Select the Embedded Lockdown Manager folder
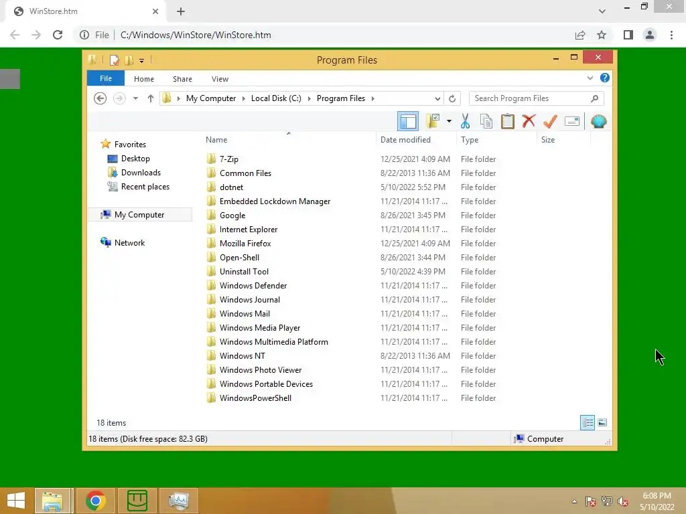 (275, 201)
